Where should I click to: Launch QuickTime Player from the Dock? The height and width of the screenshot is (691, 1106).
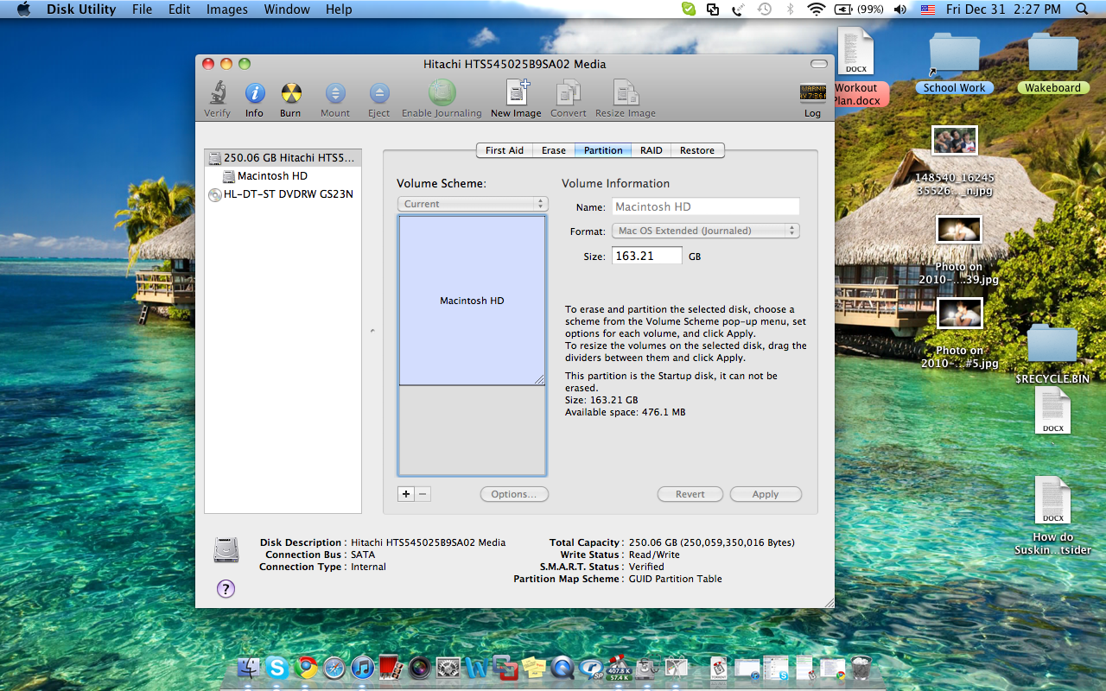(563, 667)
